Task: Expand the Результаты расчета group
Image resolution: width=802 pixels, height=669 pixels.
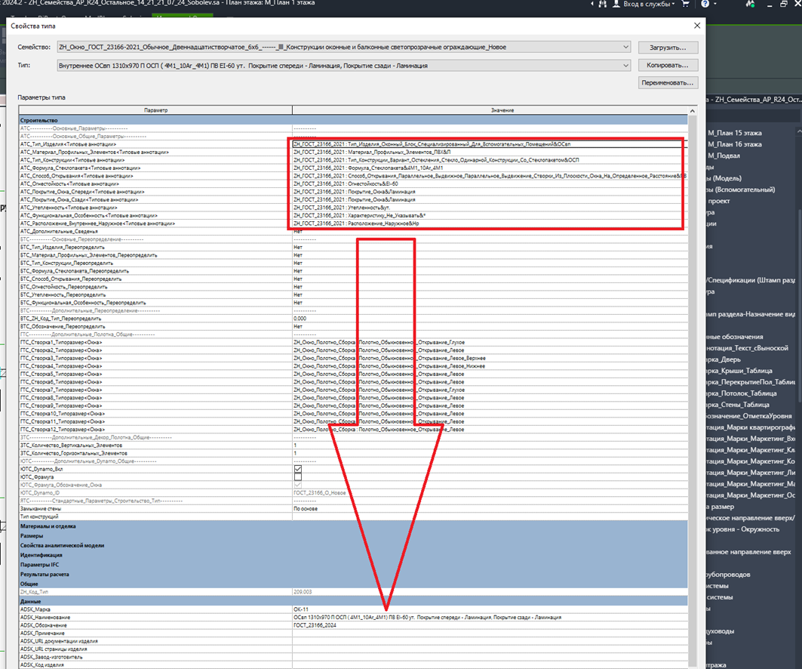Action: point(353,575)
